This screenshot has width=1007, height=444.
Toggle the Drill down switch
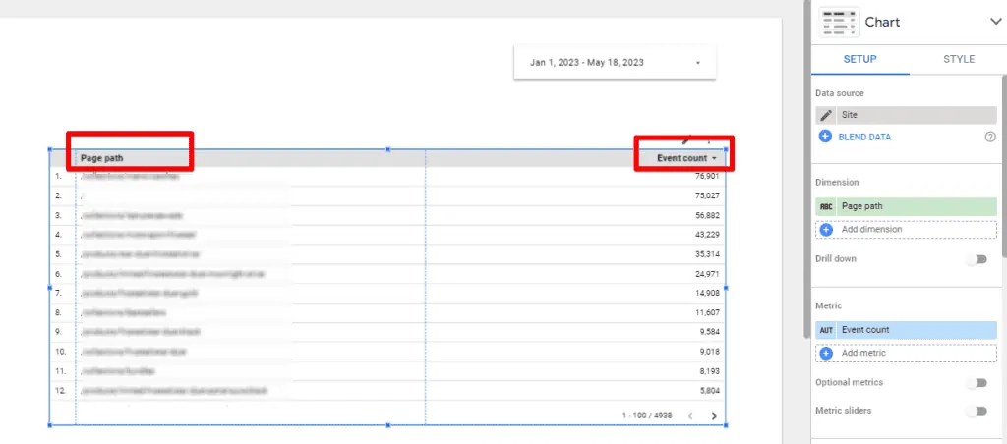(x=977, y=259)
